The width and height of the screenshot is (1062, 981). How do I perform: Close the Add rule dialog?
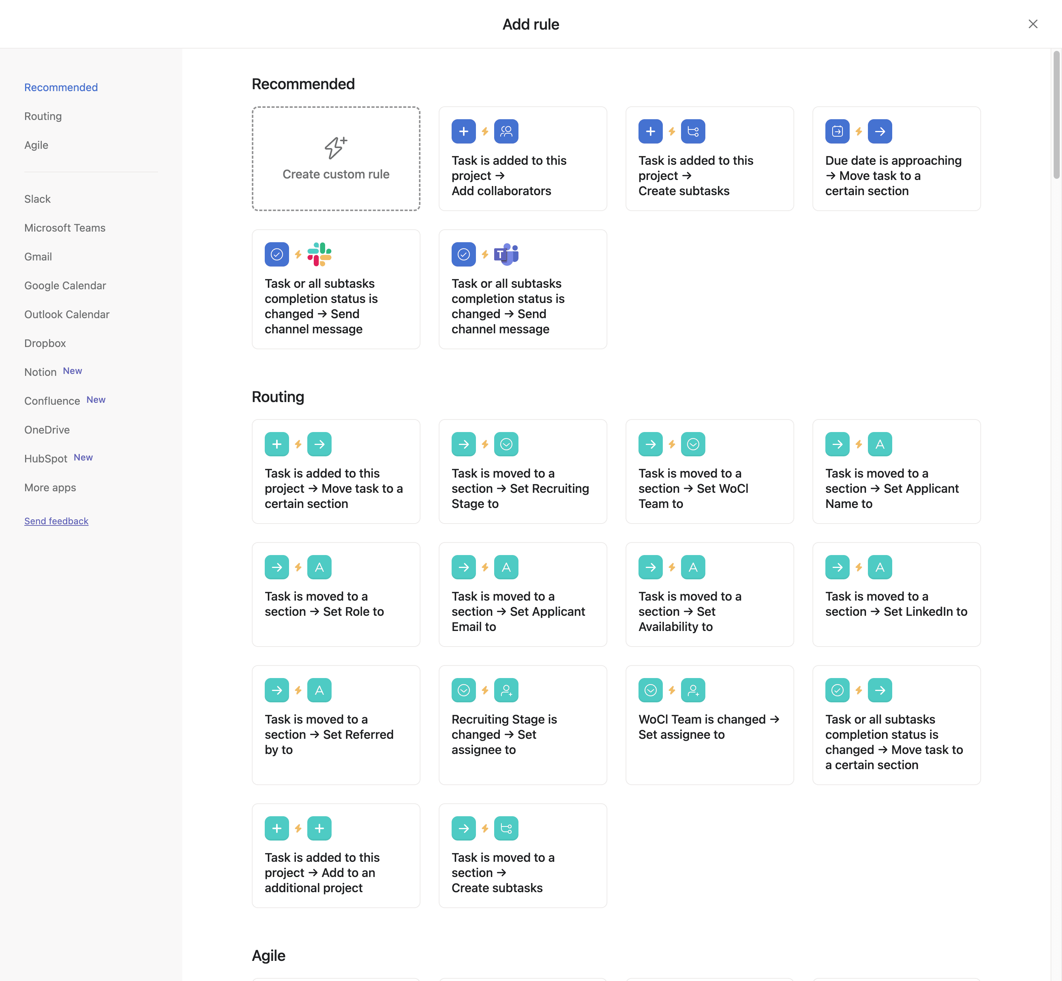(1032, 24)
